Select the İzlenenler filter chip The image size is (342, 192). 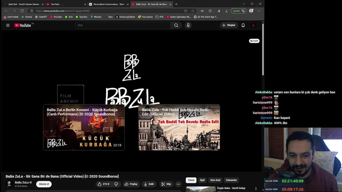click(x=231, y=180)
